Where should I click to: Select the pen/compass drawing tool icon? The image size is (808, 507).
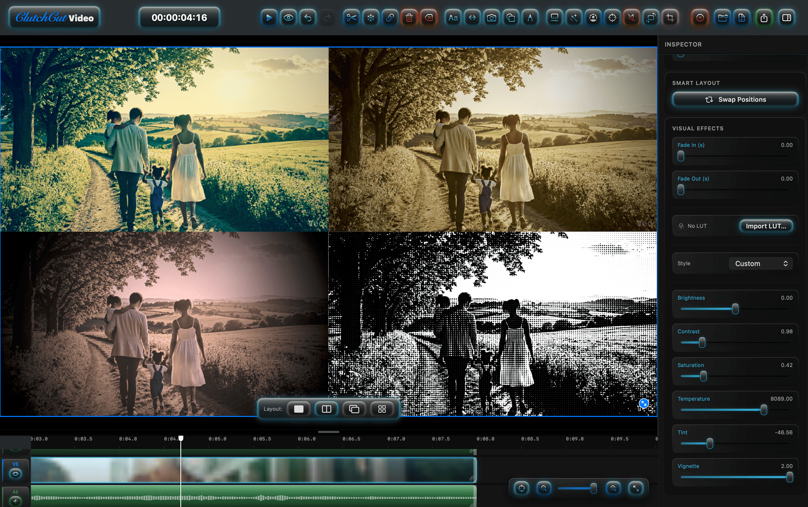coord(530,18)
